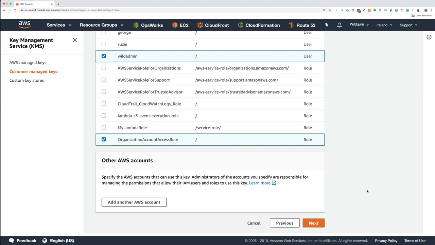435x245 pixels.
Task: Click Add another AWS account
Action: 134,202
